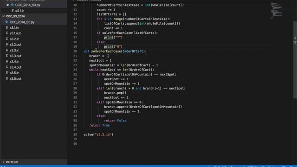Viewport: 297px width, 167px height.
Task: Click the file icon of s3.1.in in folder tree
Action: click(x=7, y=28)
